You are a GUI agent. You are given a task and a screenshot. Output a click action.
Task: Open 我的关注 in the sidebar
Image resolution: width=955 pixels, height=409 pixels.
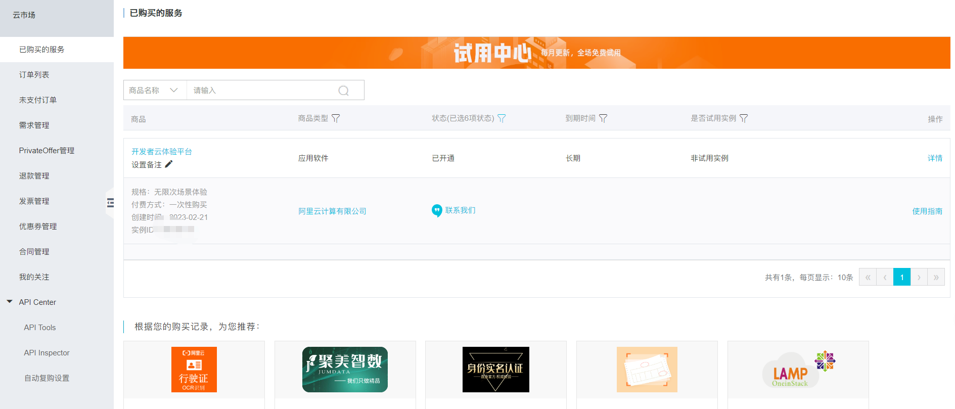click(57, 277)
